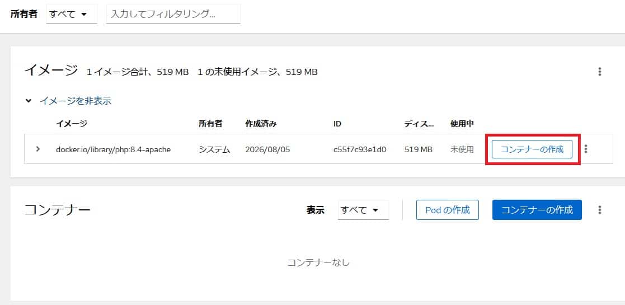This screenshot has height=305, width=625.
Task: Open the kebab menu in コンテナー section
Action: pyautogui.click(x=599, y=210)
